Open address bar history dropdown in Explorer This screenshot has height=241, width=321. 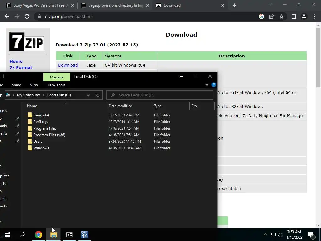point(88,95)
